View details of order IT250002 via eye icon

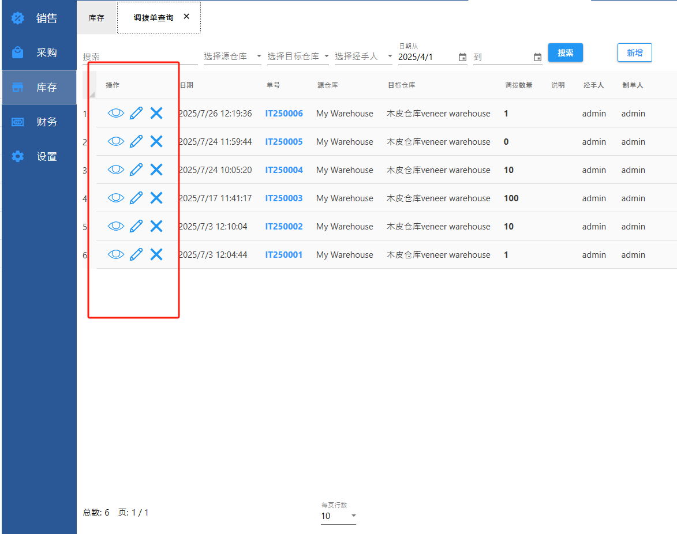(x=116, y=226)
